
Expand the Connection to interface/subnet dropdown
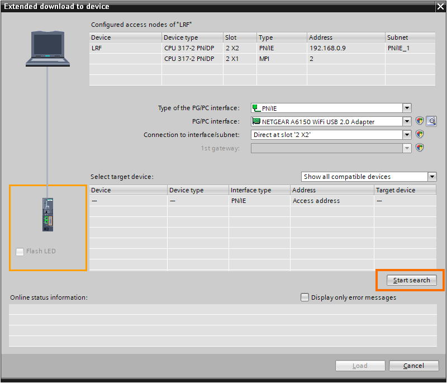pos(407,134)
